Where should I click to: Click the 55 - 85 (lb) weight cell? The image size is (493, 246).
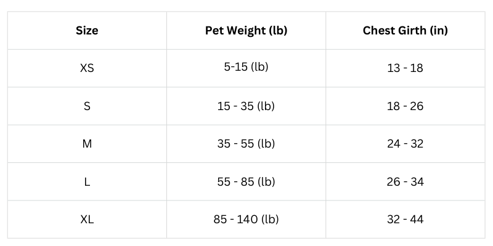pyautogui.click(x=246, y=181)
